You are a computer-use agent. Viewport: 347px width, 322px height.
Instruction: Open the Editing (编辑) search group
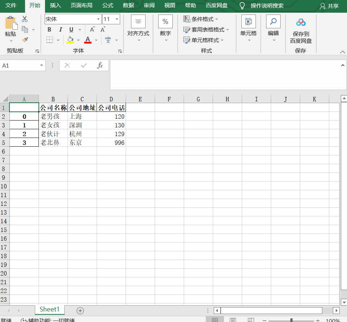[x=273, y=28]
